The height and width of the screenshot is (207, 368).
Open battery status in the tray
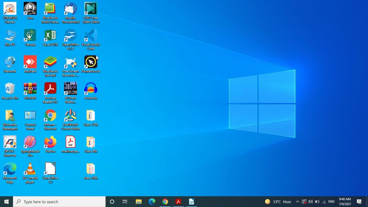(317, 202)
